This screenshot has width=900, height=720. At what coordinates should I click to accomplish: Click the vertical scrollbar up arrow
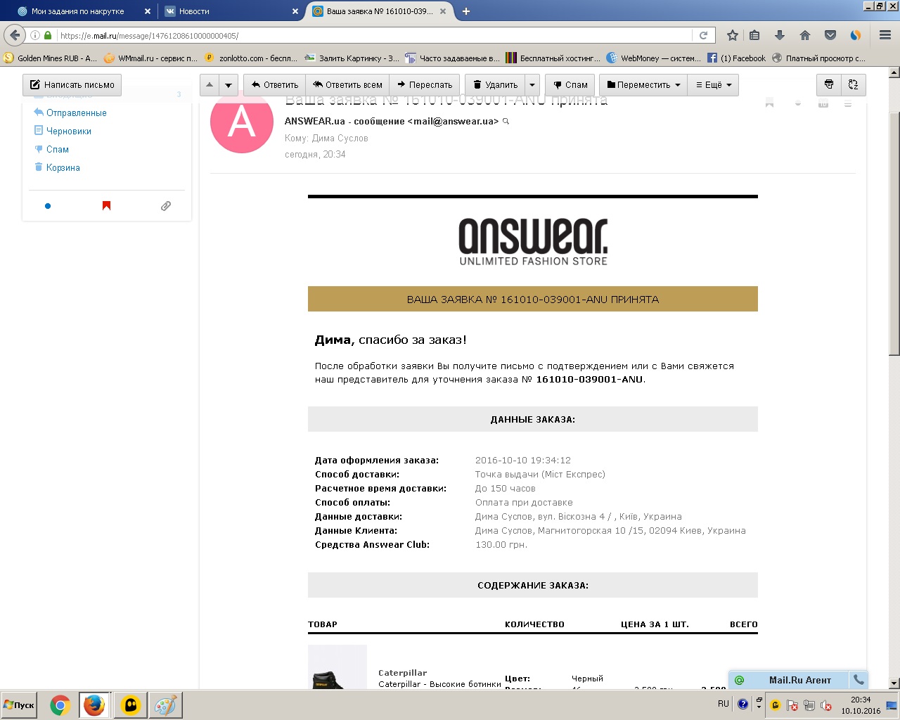pos(894,72)
